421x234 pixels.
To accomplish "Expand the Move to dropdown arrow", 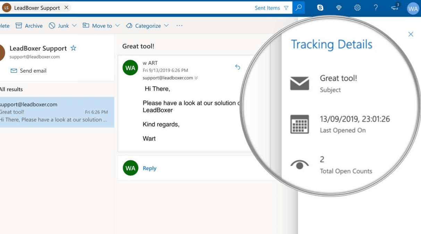I will (x=117, y=26).
